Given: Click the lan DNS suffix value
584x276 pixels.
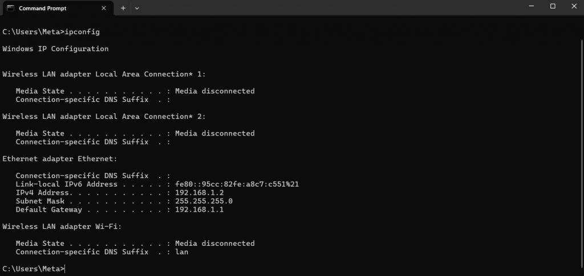Looking at the screenshot, I should pos(182,252).
